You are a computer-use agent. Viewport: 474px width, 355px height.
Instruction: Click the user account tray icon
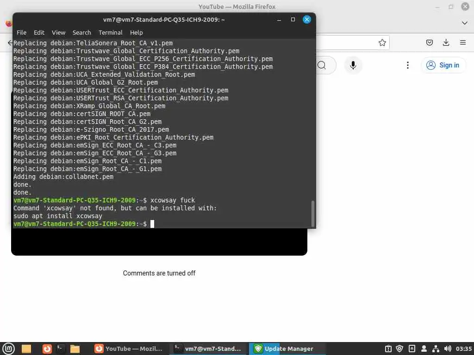tap(424, 349)
